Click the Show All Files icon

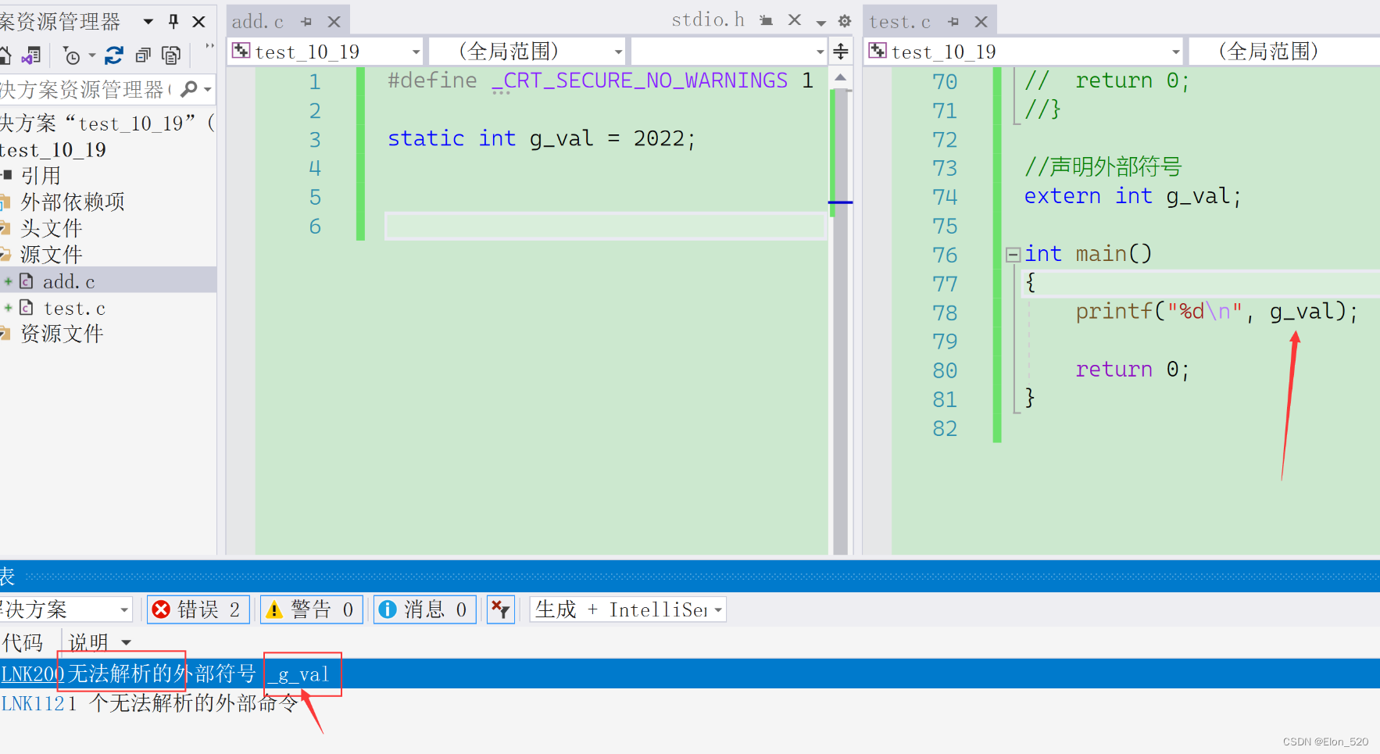[171, 55]
